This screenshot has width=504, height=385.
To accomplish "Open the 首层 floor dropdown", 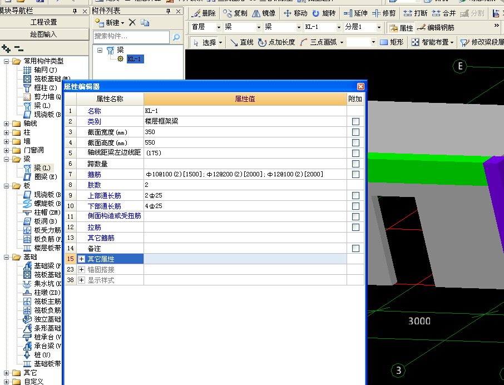I will point(219,28).
